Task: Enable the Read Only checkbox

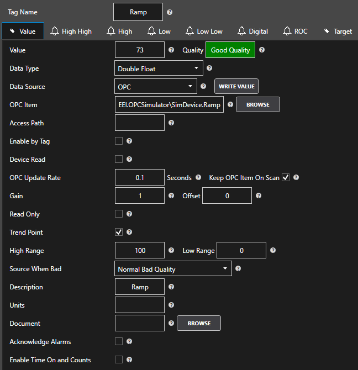Action: tap(119, 214)
